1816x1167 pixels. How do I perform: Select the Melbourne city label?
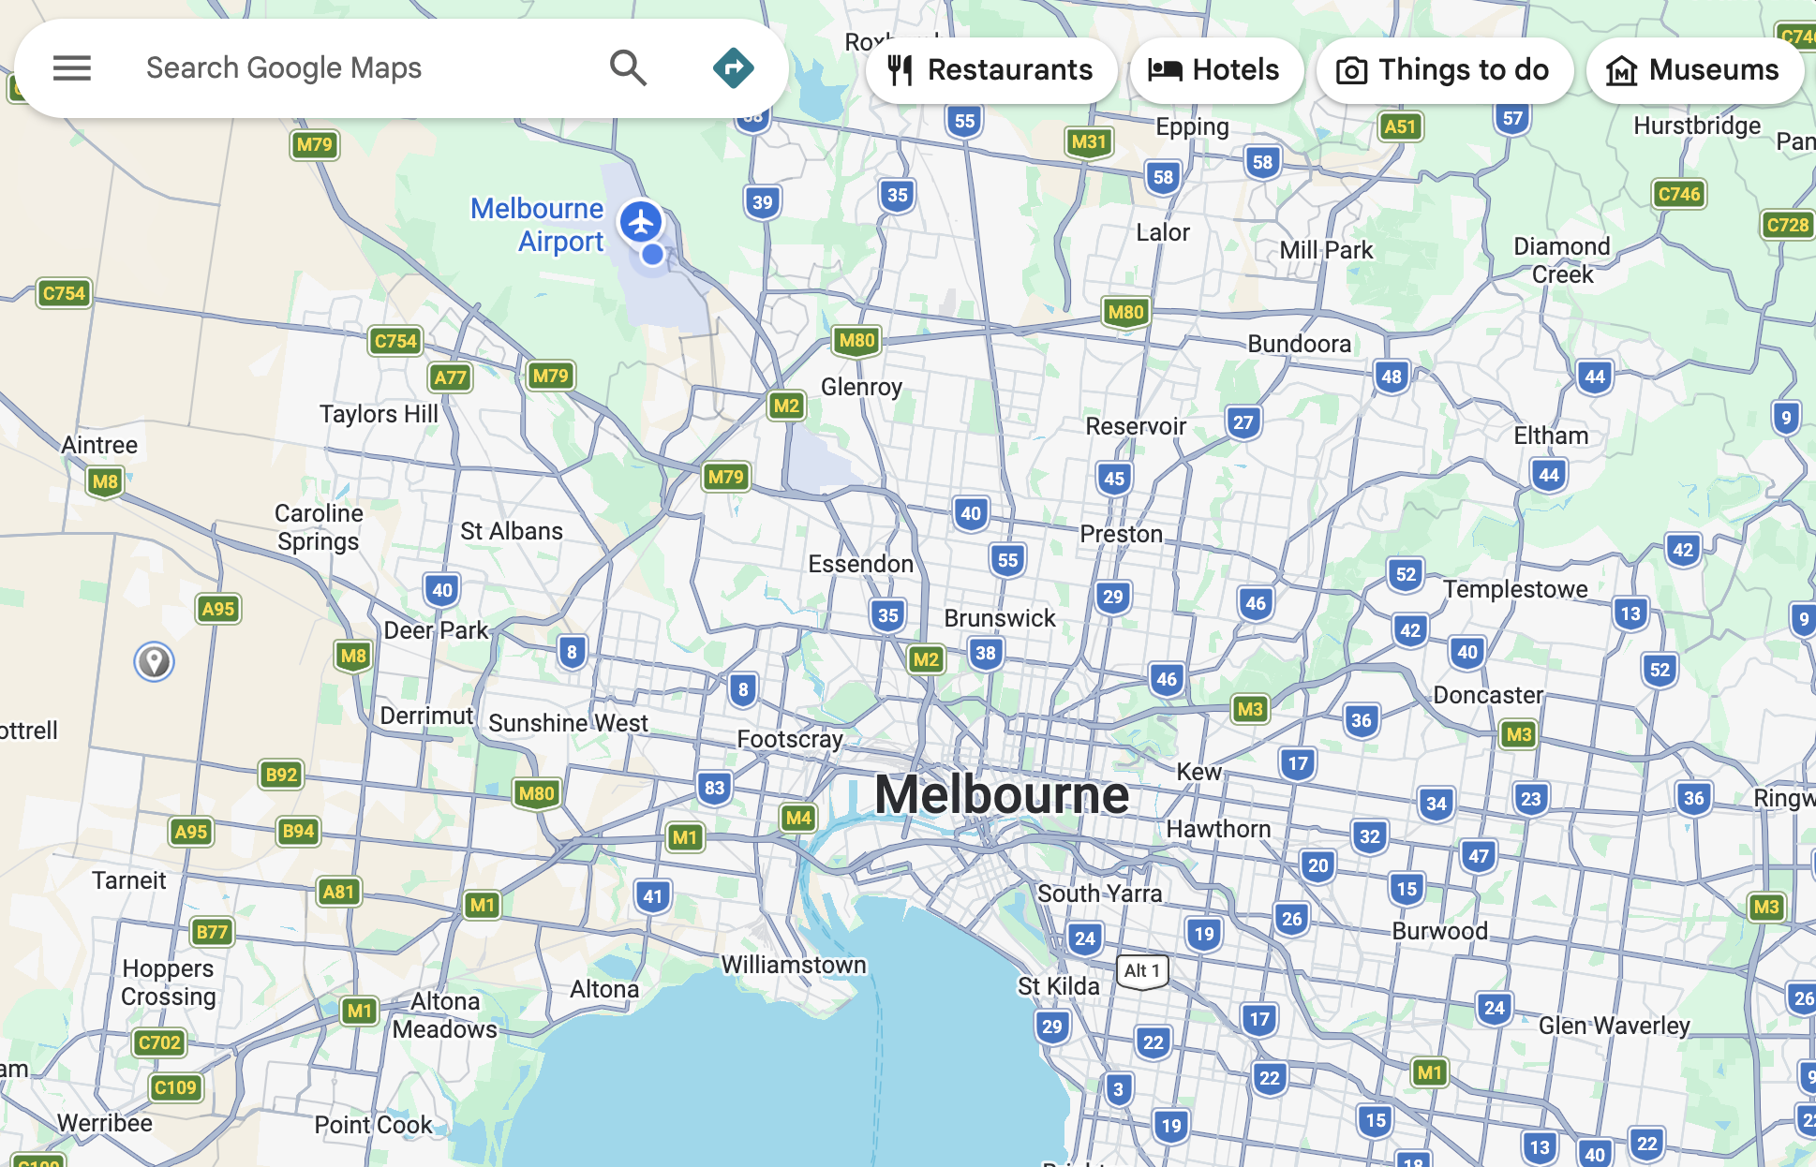[x=1002, y=794]
